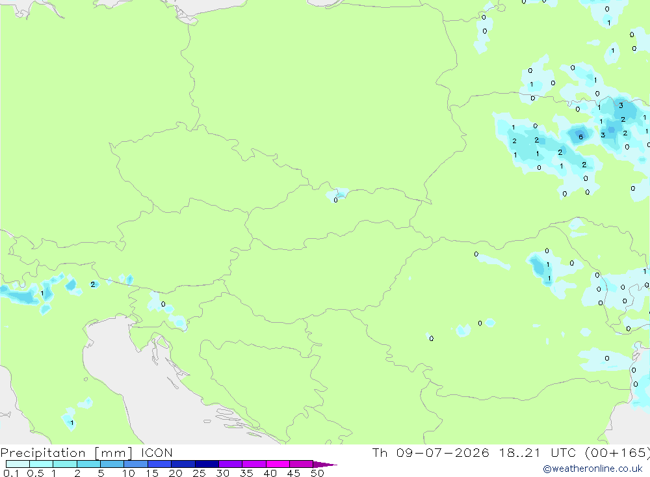Click the '35' legend scale label

tap(246, 473)
